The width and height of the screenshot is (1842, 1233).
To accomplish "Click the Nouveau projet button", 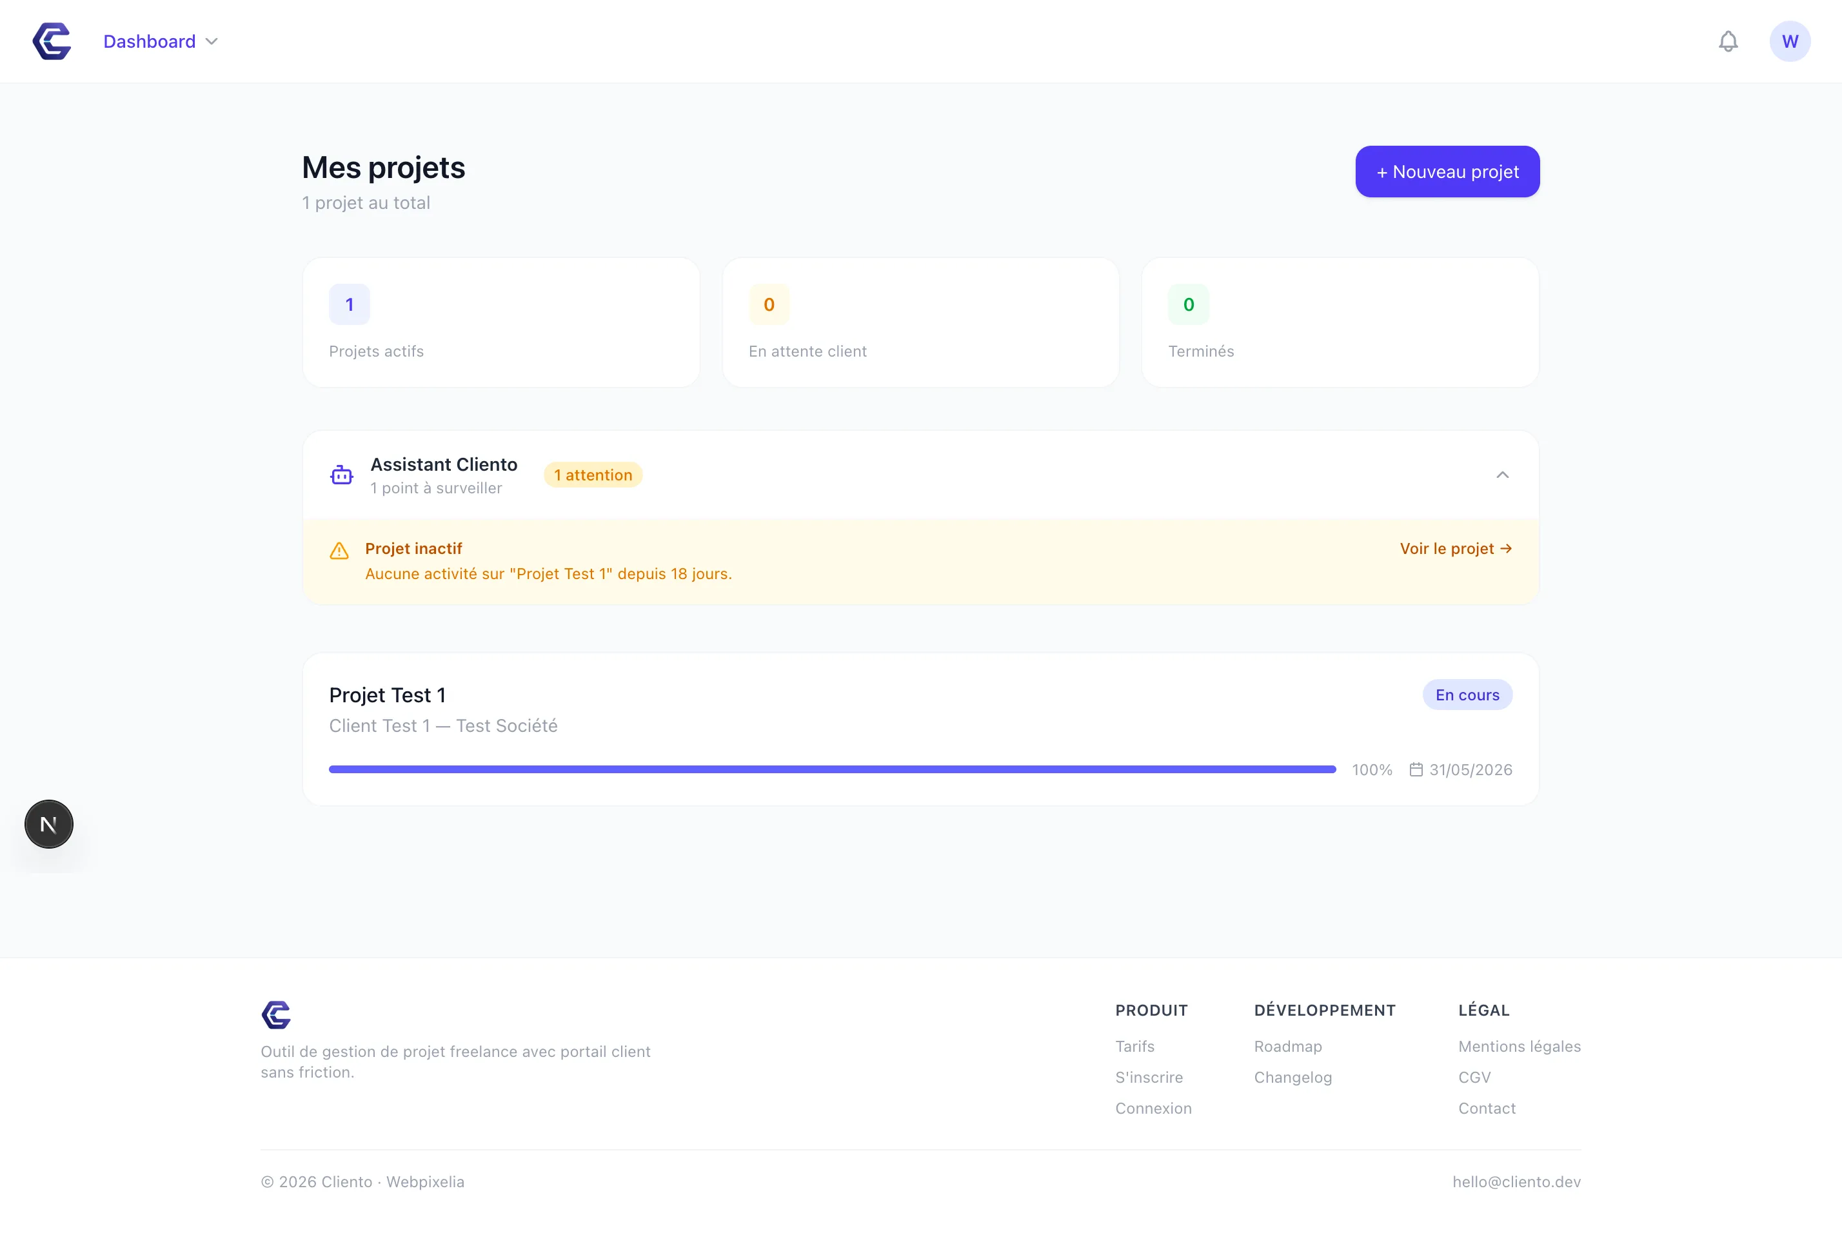I will [x=1447, y=172].
